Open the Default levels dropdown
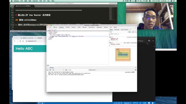 pyautogui.click(x=92, y=70)
